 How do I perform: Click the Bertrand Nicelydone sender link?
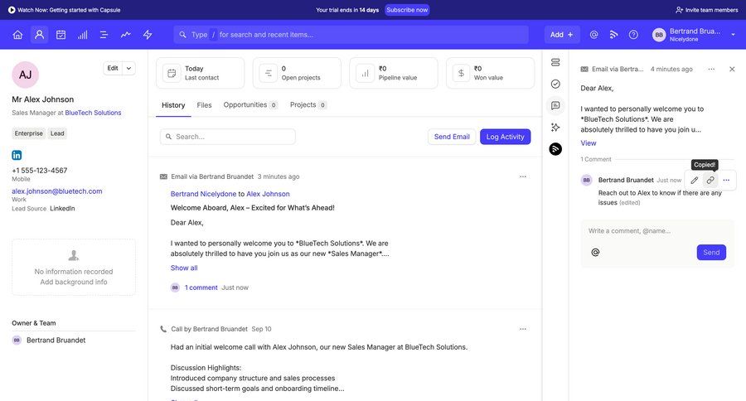point(204,194)
